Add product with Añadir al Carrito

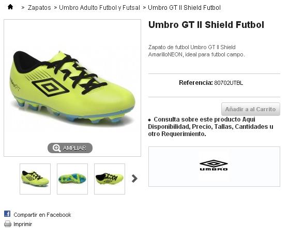click(251, 109)
